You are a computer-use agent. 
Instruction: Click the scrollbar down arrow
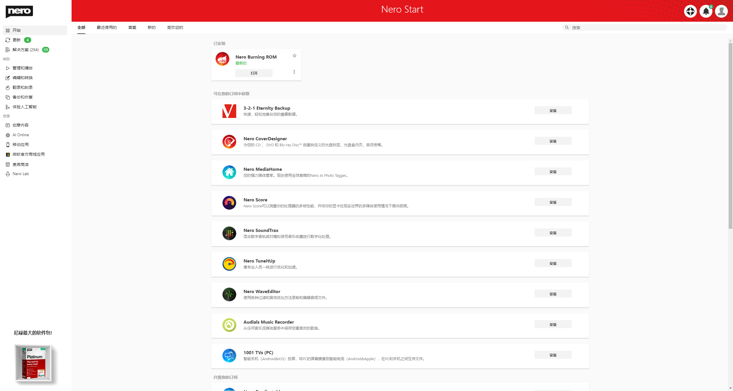(730, 388)
